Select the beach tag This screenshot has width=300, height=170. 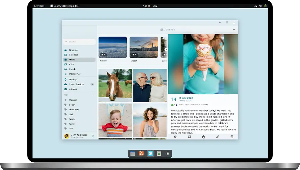pos(79,105)
